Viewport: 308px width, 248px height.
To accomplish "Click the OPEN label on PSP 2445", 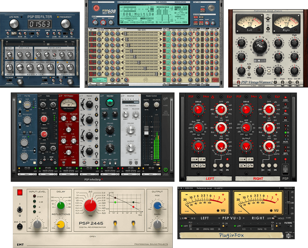I will [x=93, y=236].
